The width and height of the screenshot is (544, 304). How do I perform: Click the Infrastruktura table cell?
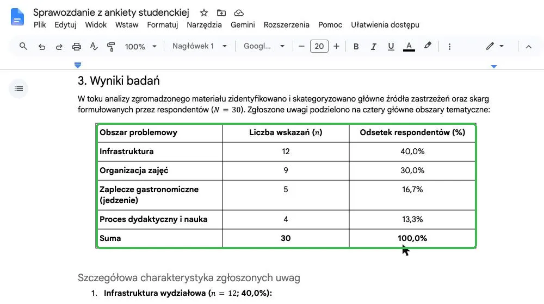click(160, 151)
